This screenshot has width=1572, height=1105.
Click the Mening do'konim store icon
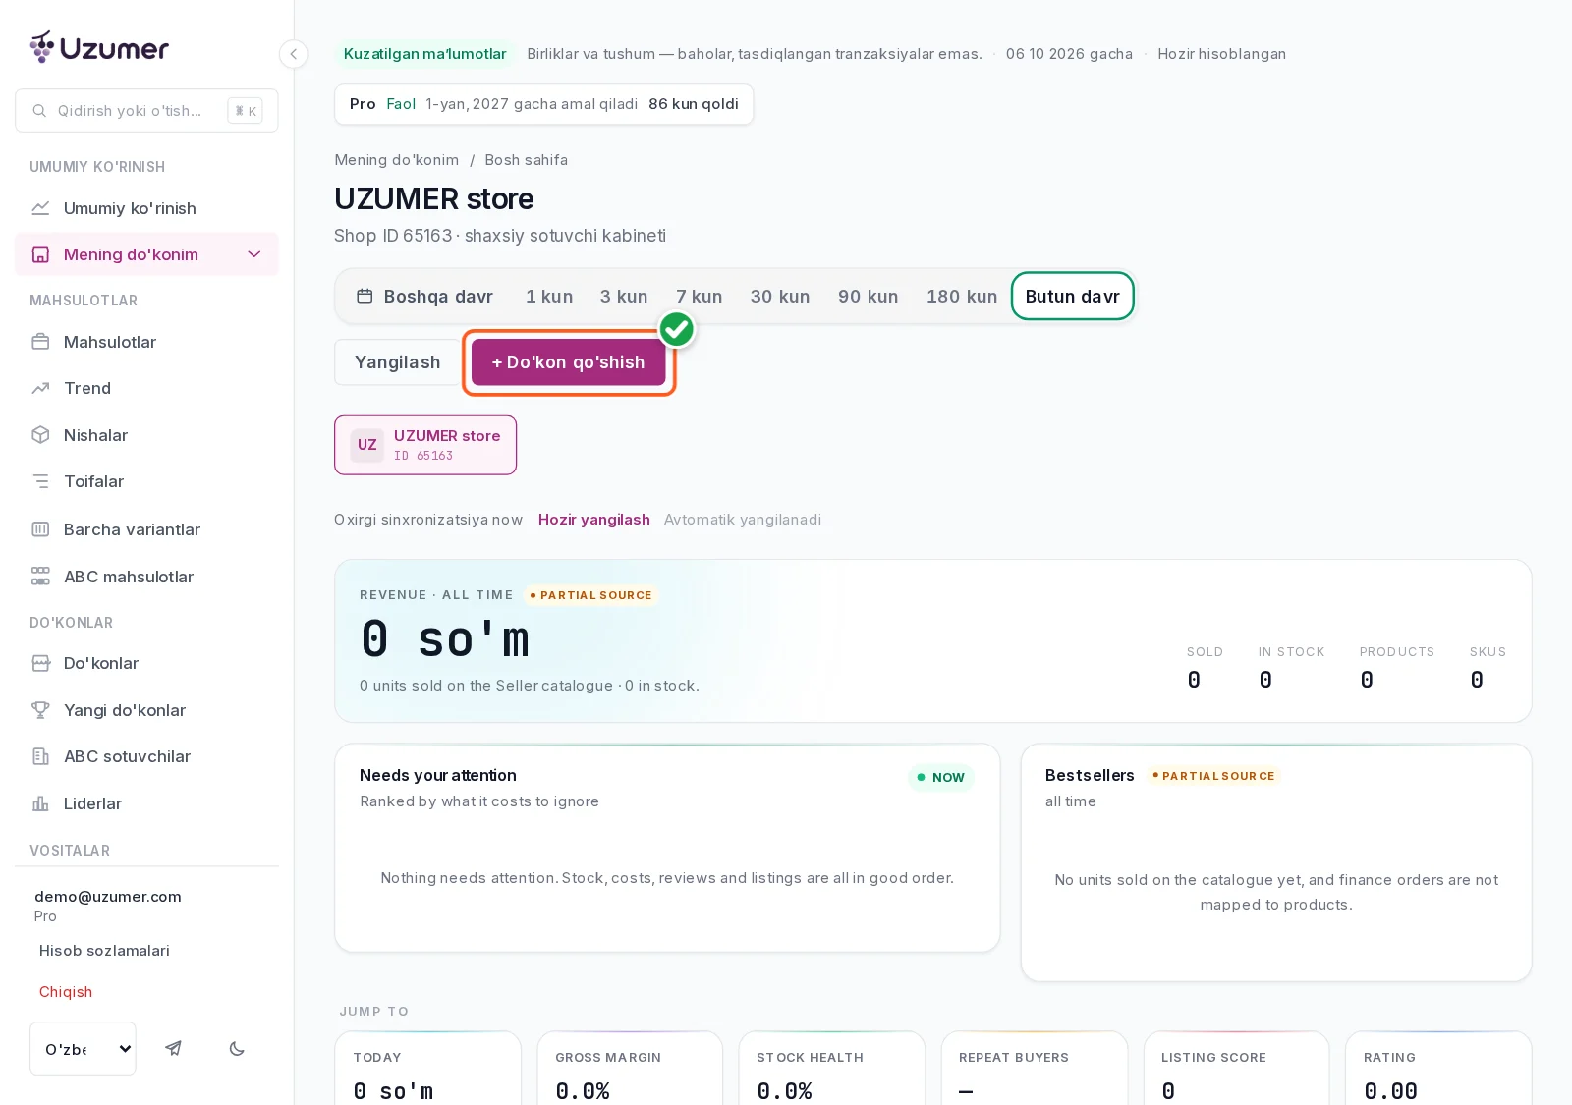(40, 254)
